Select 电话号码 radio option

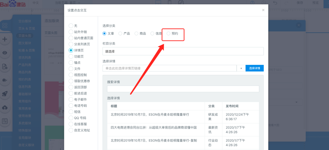tap(71, 105)
